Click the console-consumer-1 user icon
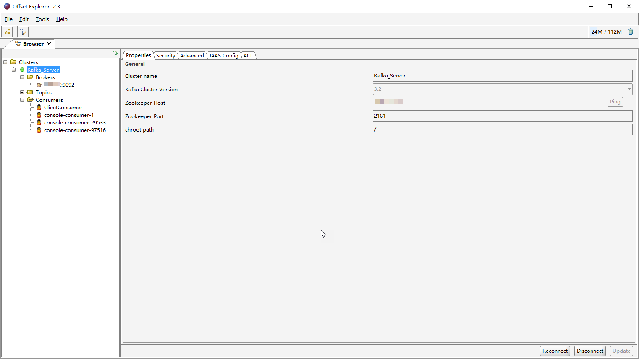Image resolution: width=639 pixels, height=359 pixels. point(39,115)
